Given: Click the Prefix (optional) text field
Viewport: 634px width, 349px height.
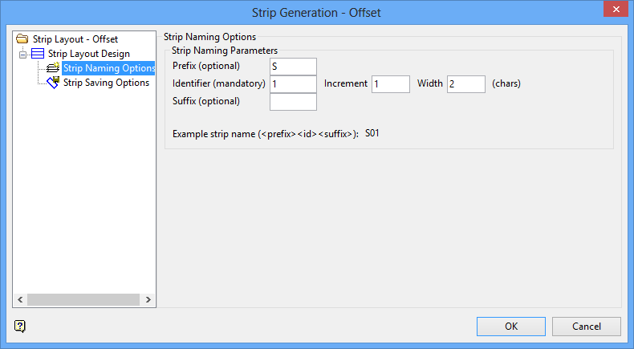Looking at the screenshot, I should pyautogui.click(x=293, y=66).
